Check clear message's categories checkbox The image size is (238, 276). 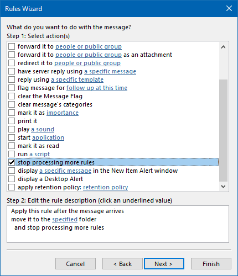[x=12, y=104]
